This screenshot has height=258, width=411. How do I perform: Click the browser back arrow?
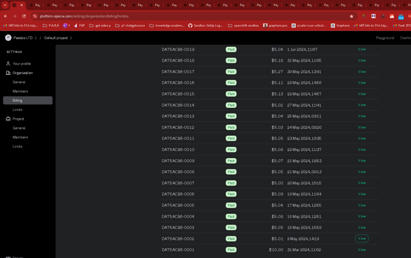[x=6, y=16]
